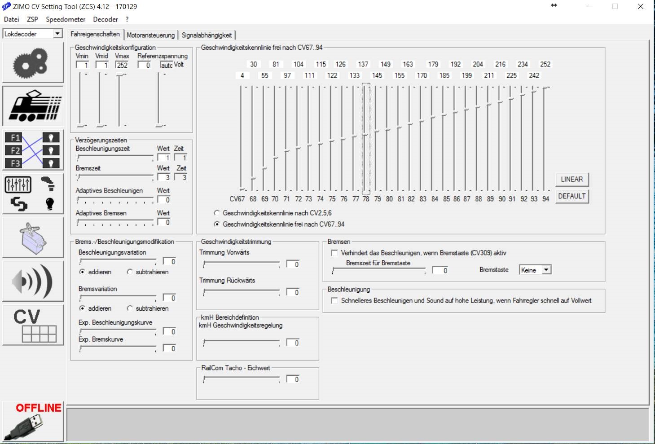Switch to the Motoransteuerung tab
655x444 pixels.
tap(150, 35)
